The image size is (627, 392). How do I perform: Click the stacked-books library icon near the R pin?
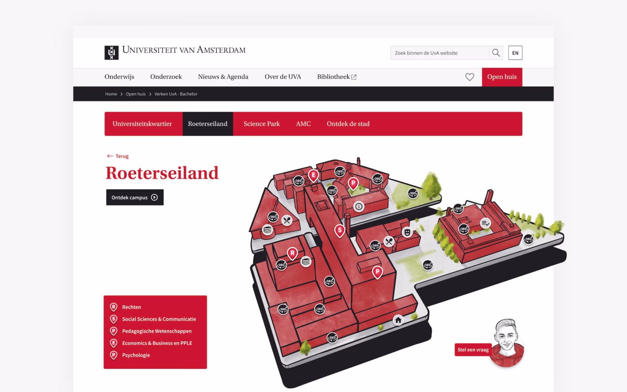(305, 262)
